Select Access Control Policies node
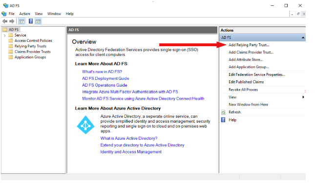Viewport: 315px width, 183px height. point(33,41)
